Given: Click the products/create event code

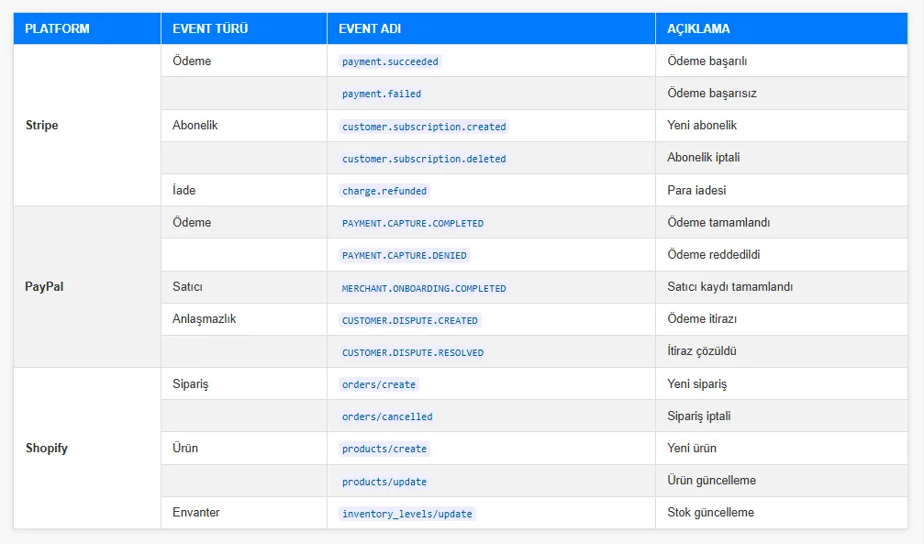Looking at the screenshot, I should 384,449.
